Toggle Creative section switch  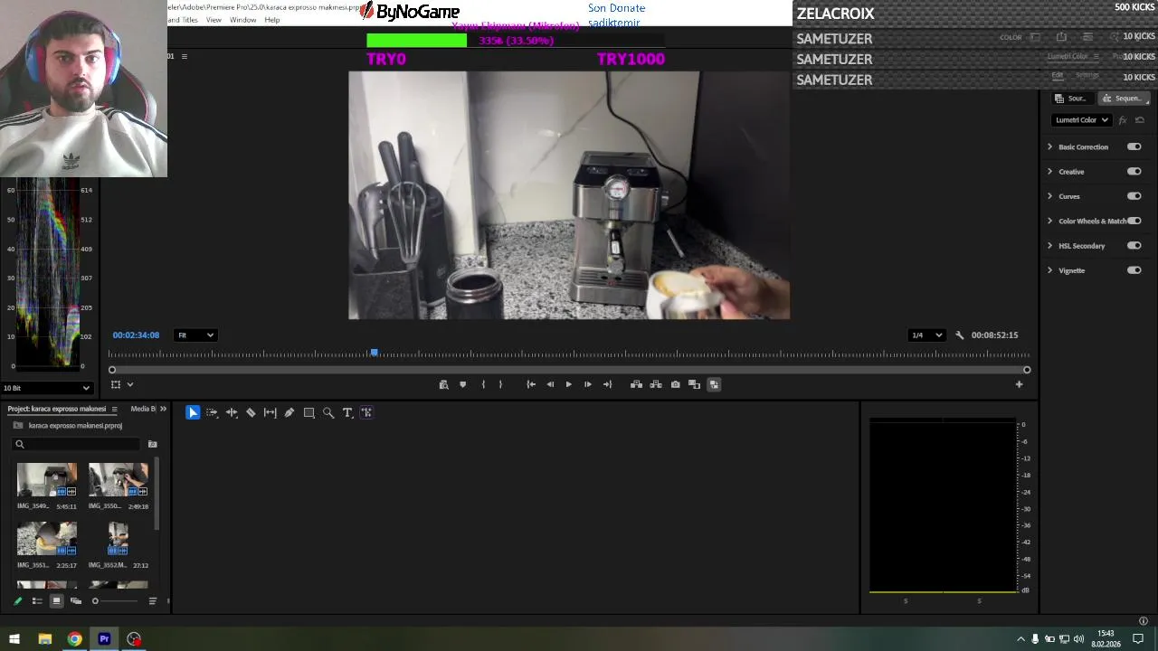(x=1134, y=171)
